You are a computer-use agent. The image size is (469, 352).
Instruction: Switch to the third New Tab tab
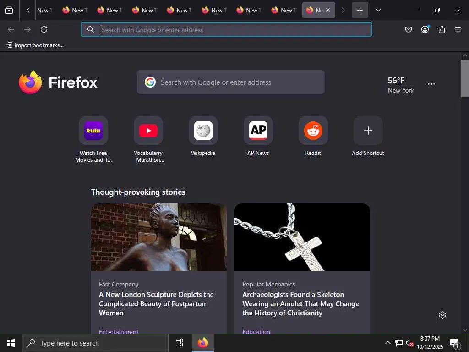109,10
